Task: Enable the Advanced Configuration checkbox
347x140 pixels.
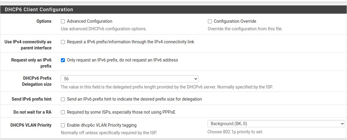Action: click(x=63, y=22)
